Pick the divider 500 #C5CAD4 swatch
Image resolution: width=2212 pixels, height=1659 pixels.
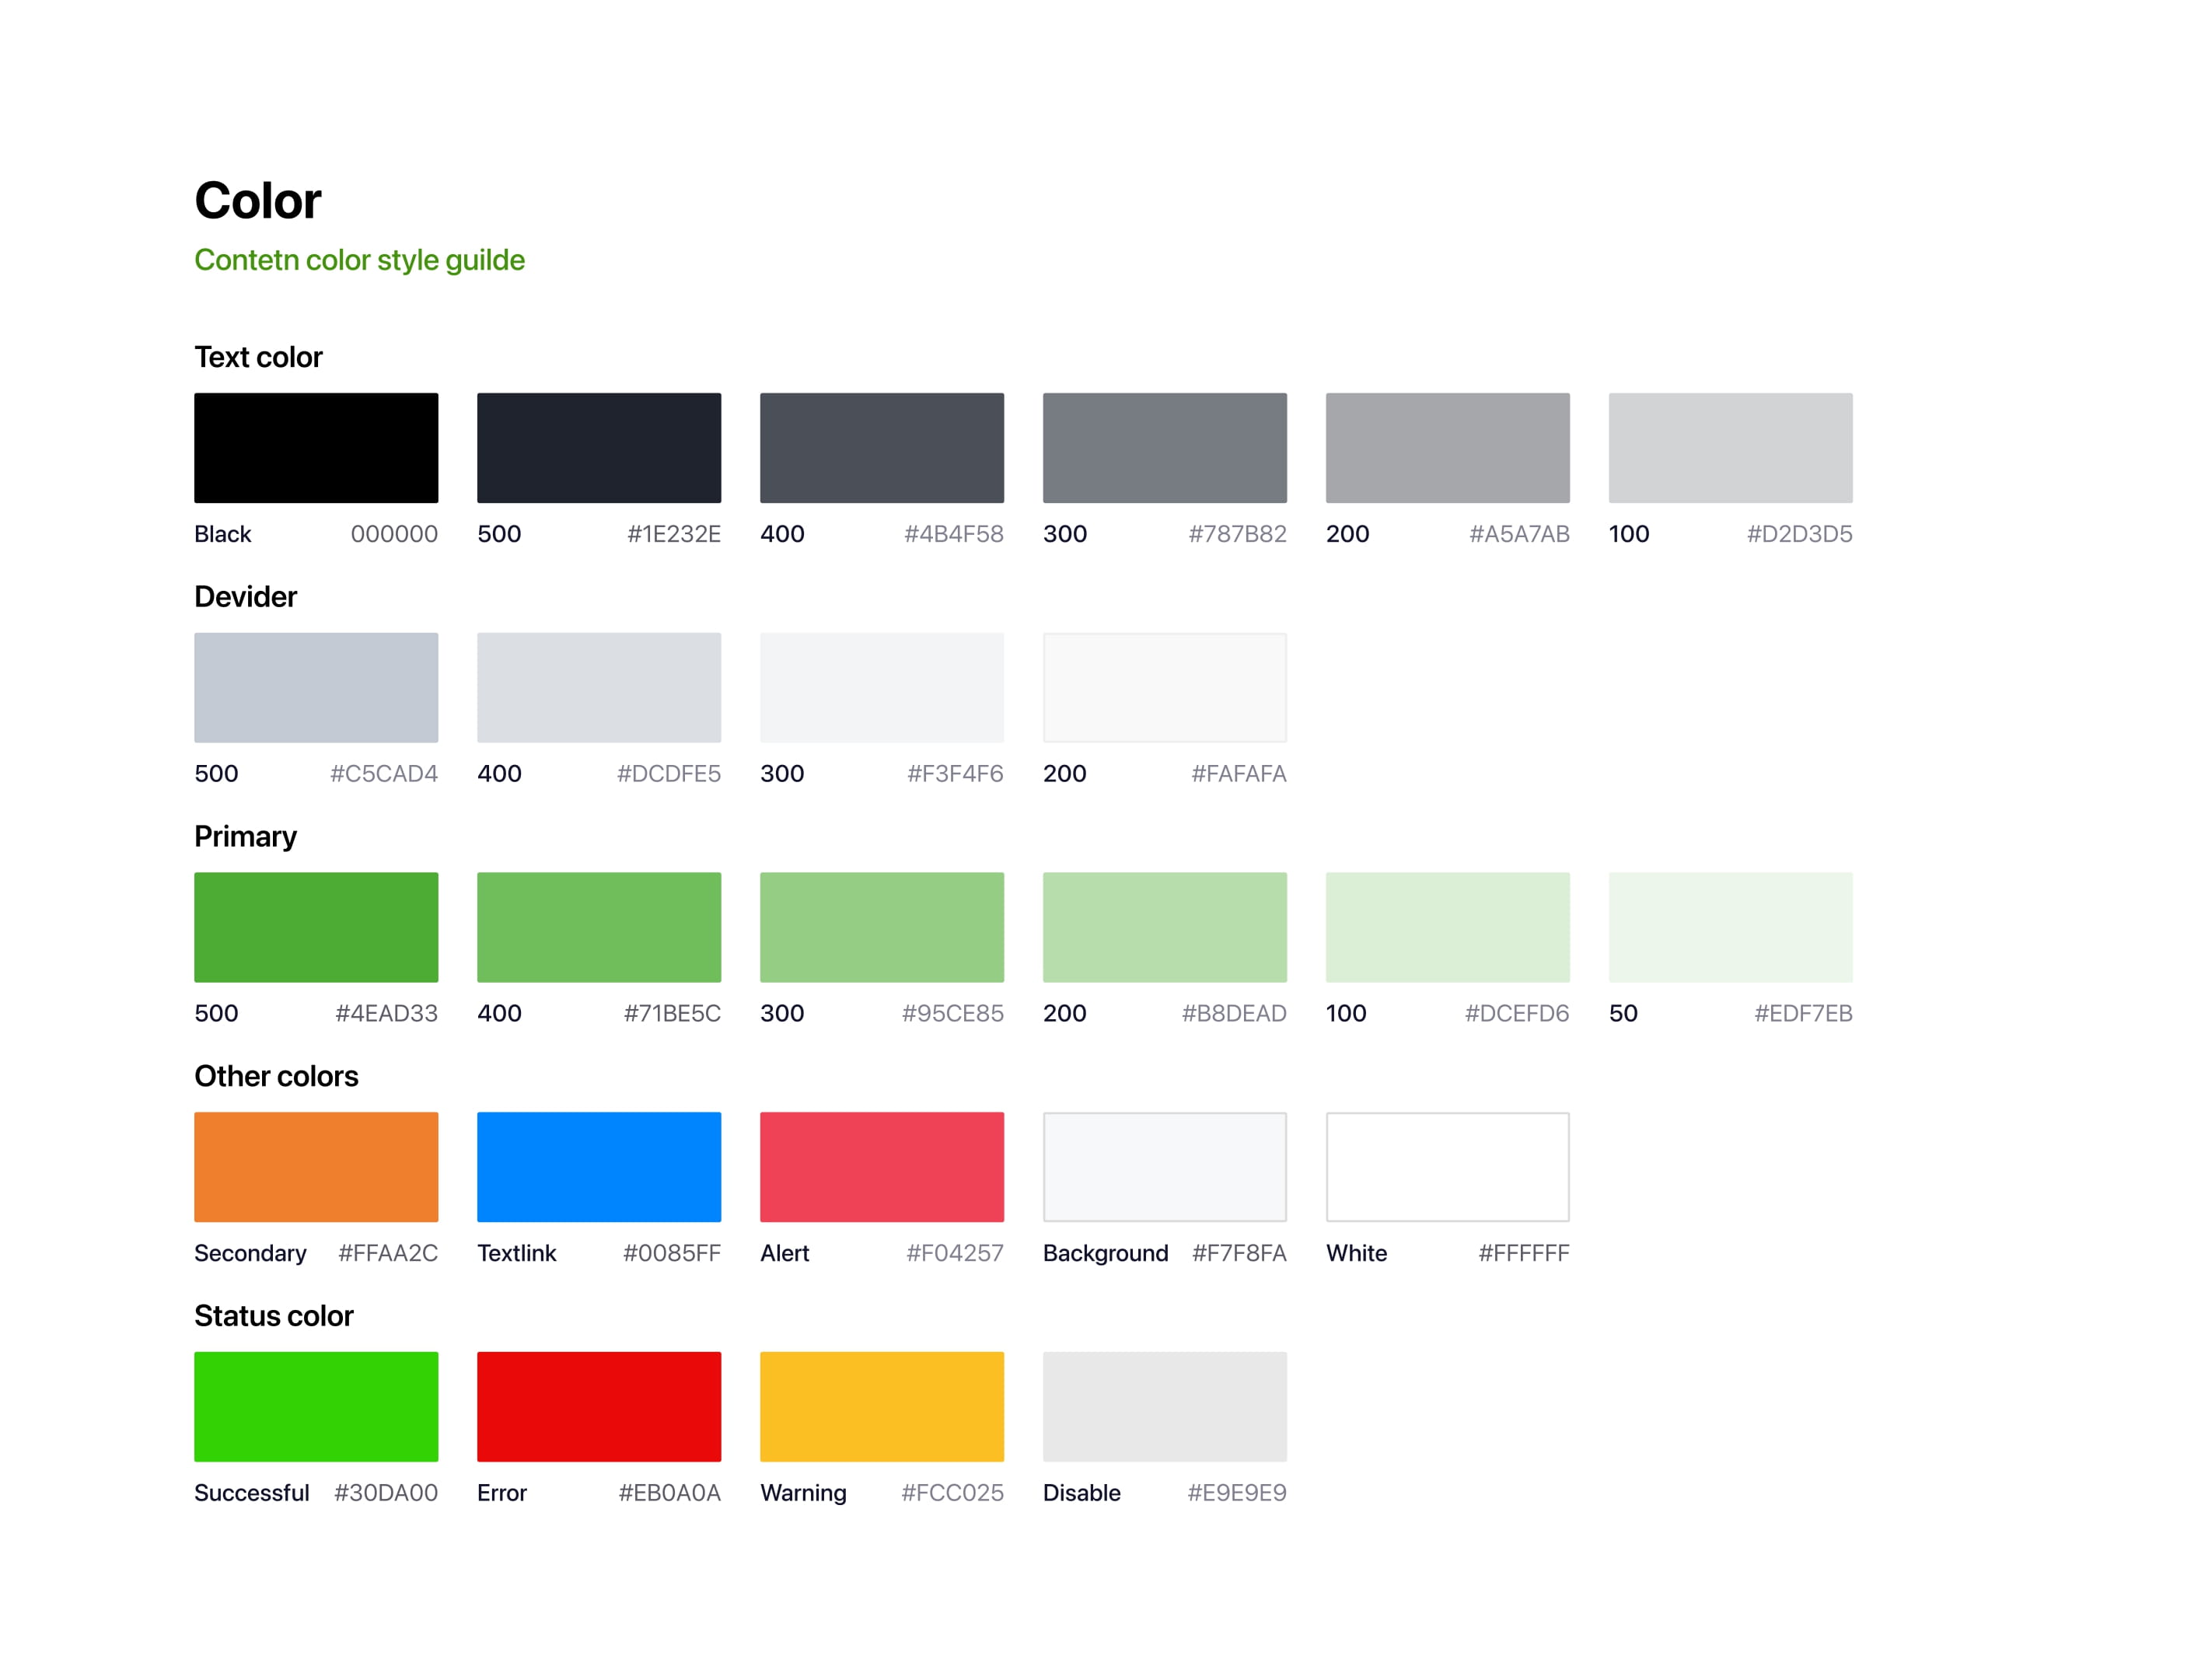[x=316, y=688]
